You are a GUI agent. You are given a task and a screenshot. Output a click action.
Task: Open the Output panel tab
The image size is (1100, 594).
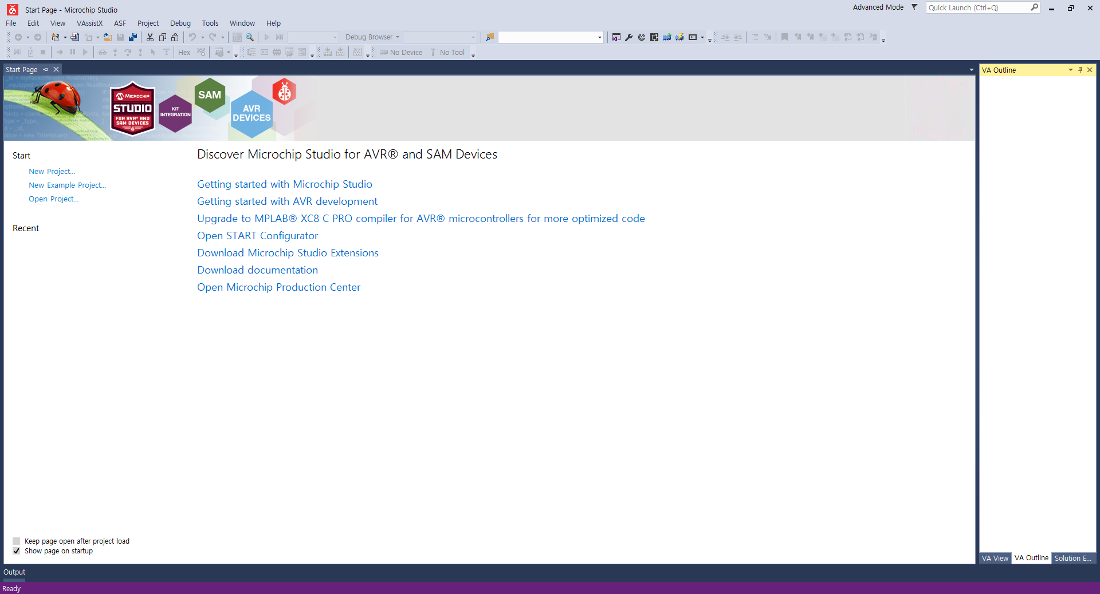(x=14, y=572)
